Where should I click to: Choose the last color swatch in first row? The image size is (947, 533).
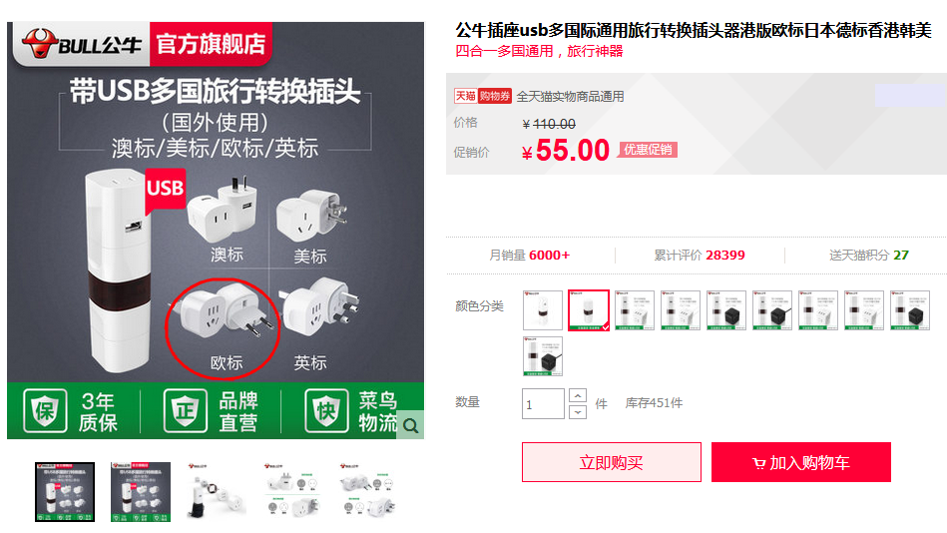tap(909, 310)
